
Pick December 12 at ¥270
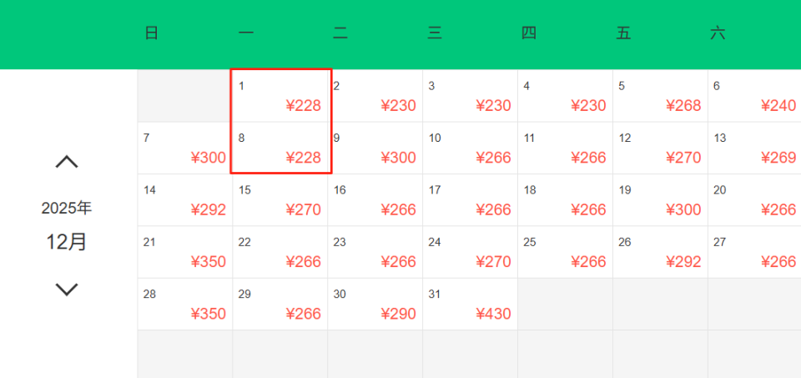(660, 148)
